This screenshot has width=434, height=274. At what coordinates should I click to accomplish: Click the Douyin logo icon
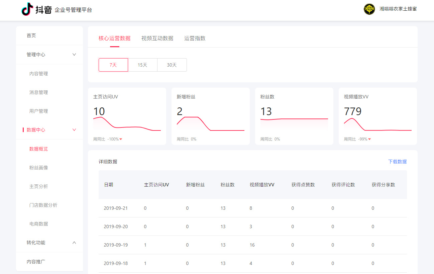pyautogui.click(x=27, y=9)
